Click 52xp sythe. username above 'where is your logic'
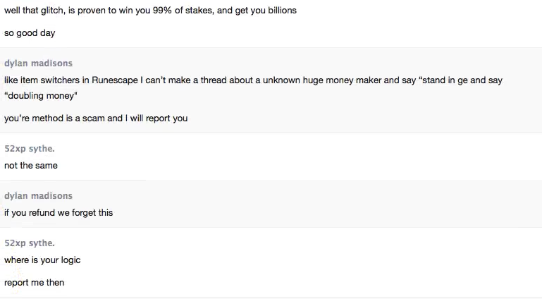The height and width of the screenshot is (299, 542). (30, 243)
